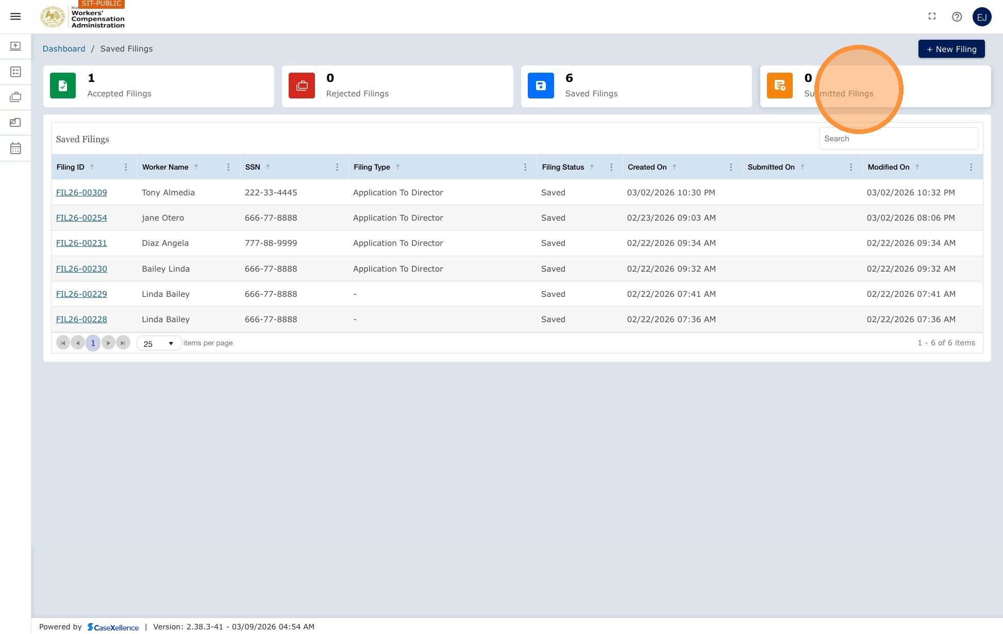The width and height of the screenshot is (1003, 634).
Task: Click the 1 - 6 of 6 items label
Action: click(x=946, y=343)
